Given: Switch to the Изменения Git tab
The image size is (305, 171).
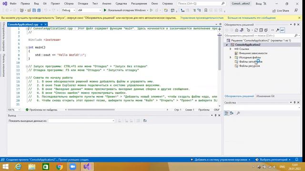Looking at the screenshot, I should click(x=265, y=96).
